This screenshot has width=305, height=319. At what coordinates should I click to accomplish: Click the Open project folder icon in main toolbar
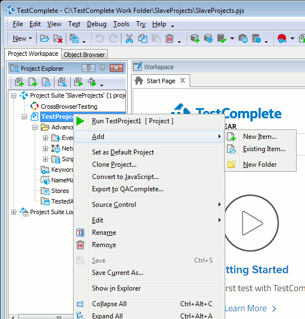44,38
